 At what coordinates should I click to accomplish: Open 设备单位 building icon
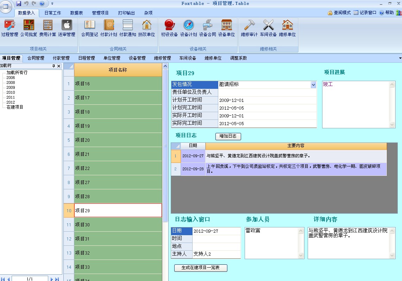tap(226, 28)
